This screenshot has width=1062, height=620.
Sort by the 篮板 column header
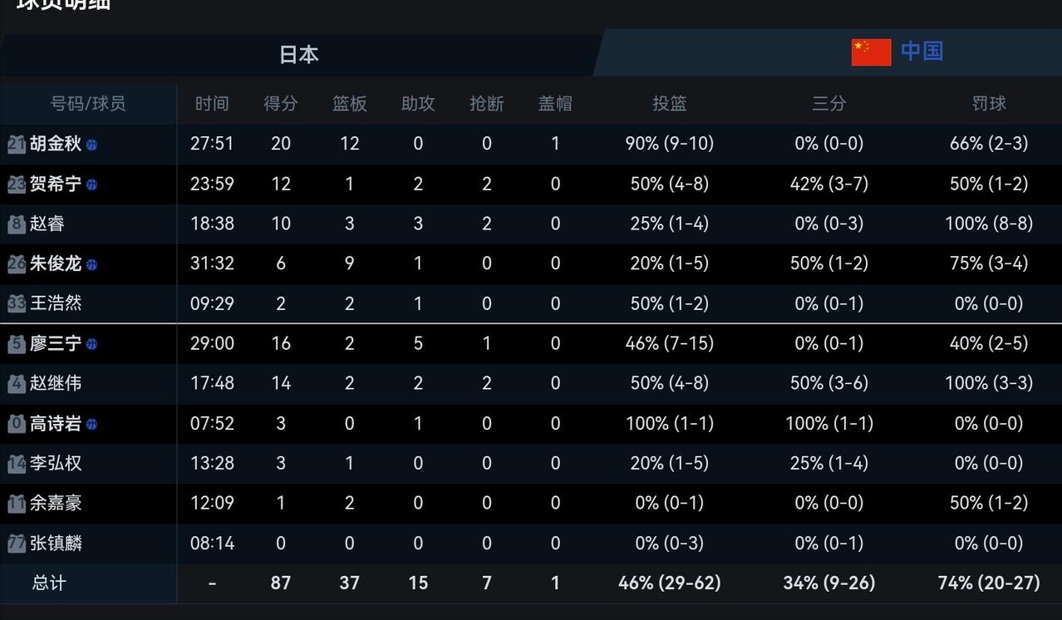[x=349, y=104]
